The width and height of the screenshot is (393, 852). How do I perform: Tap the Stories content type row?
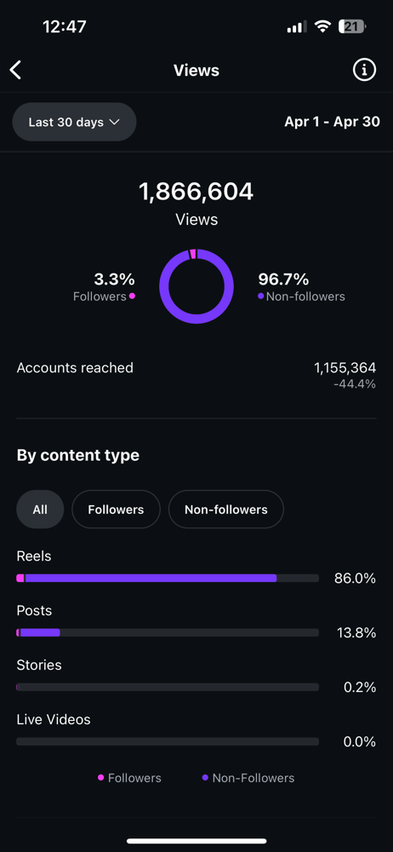point(196,676)
